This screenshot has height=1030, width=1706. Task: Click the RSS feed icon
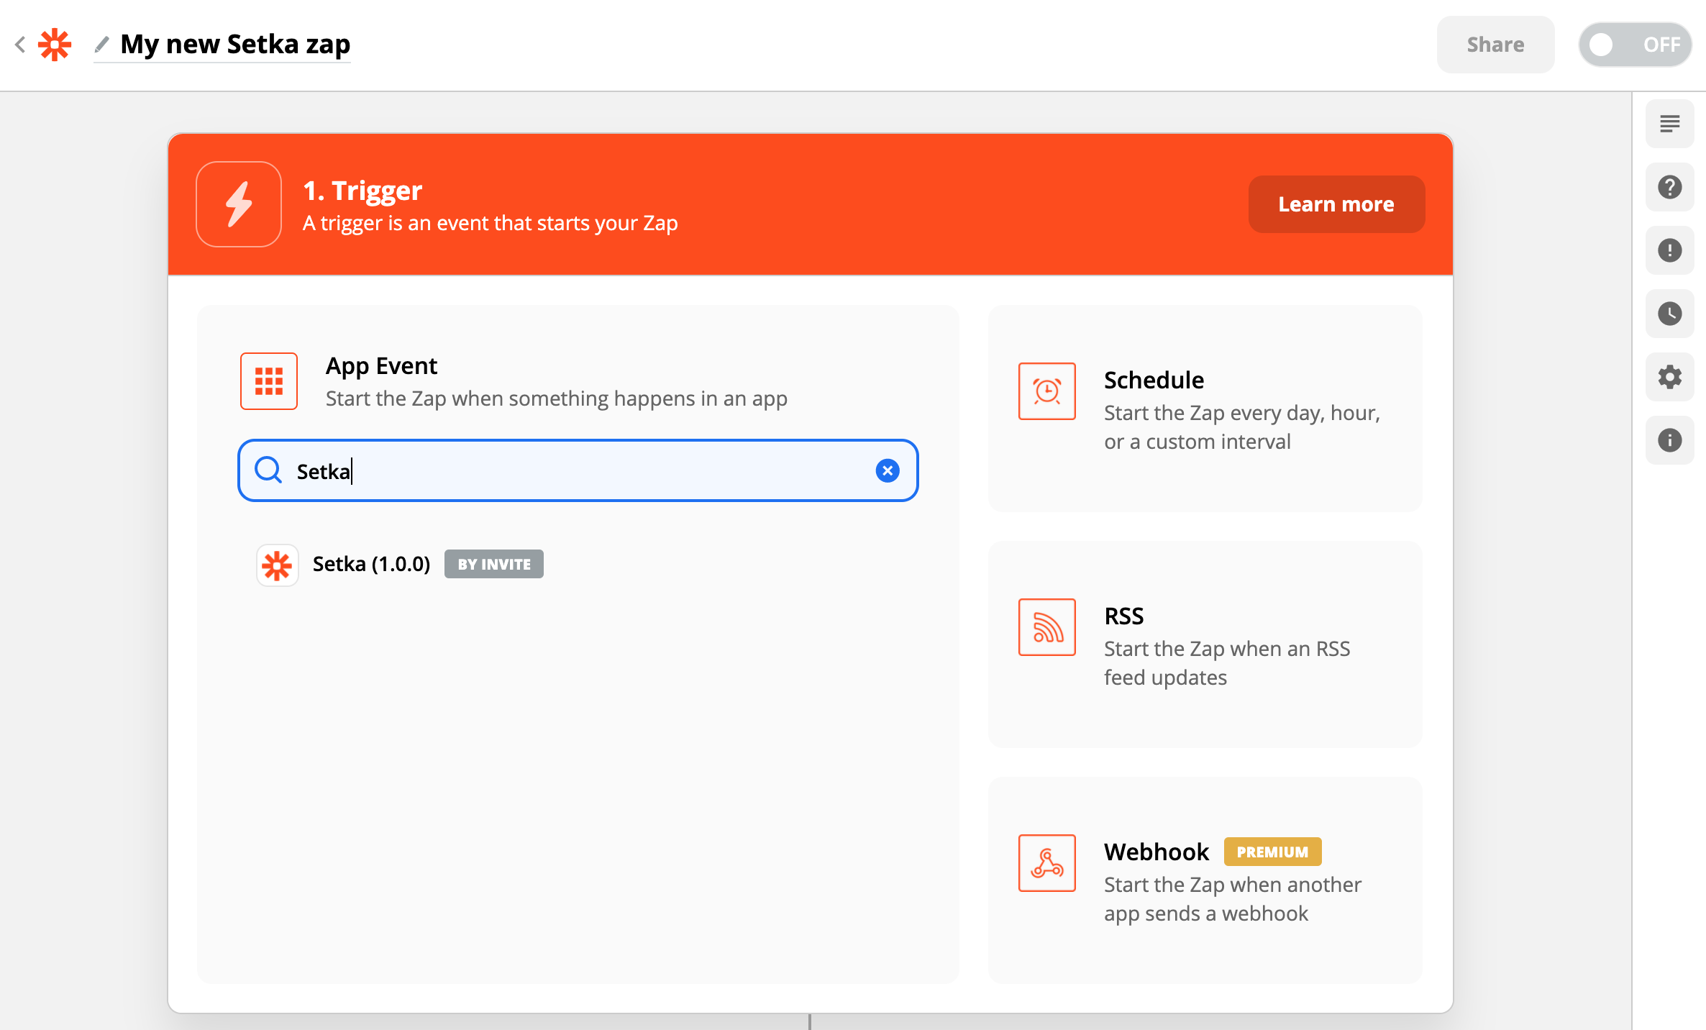pyautogui.click(x=1047, y=627)
